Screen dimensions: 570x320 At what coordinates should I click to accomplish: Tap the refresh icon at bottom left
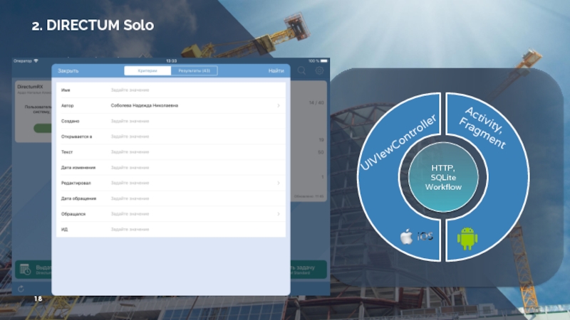(x=21, y=289)
